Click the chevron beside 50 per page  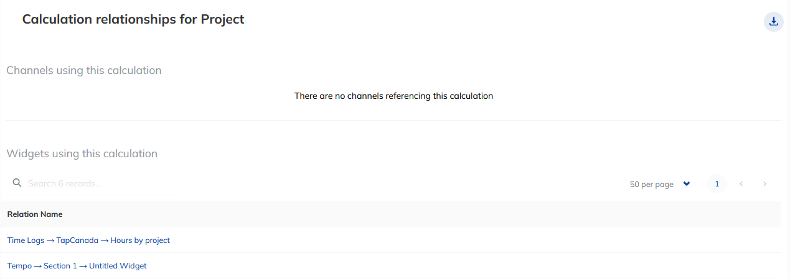(687, 184)
